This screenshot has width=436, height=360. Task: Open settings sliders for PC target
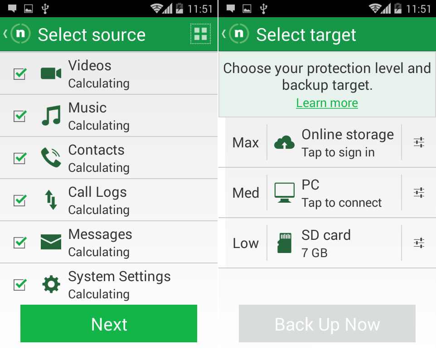(419, 193)
